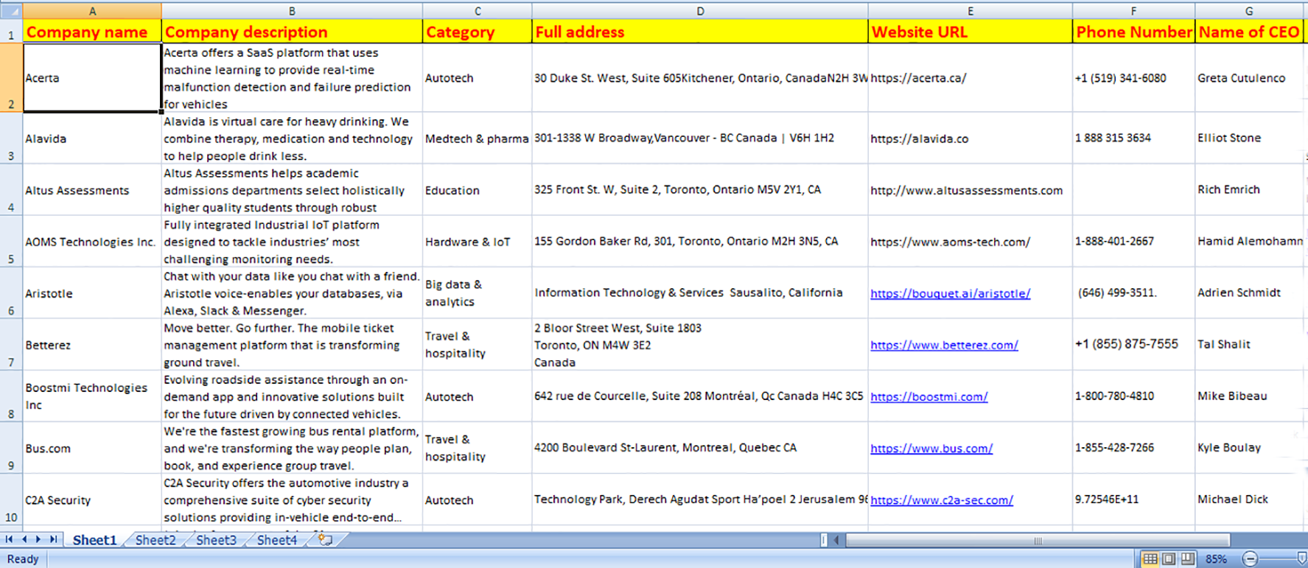Select 'Name of CEO' header cell

coord(1249,32)
